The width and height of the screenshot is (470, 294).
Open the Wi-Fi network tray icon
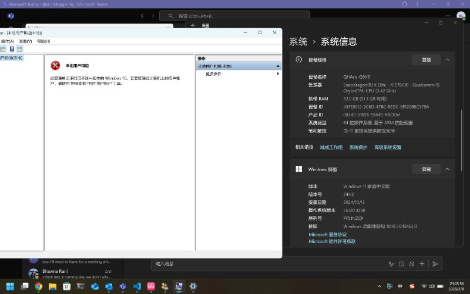[424, 286]
